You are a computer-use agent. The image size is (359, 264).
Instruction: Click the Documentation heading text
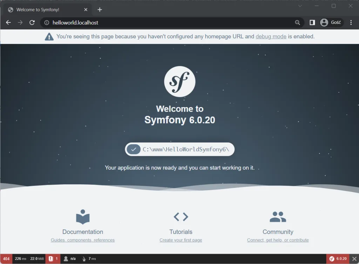tap(83, 232)
